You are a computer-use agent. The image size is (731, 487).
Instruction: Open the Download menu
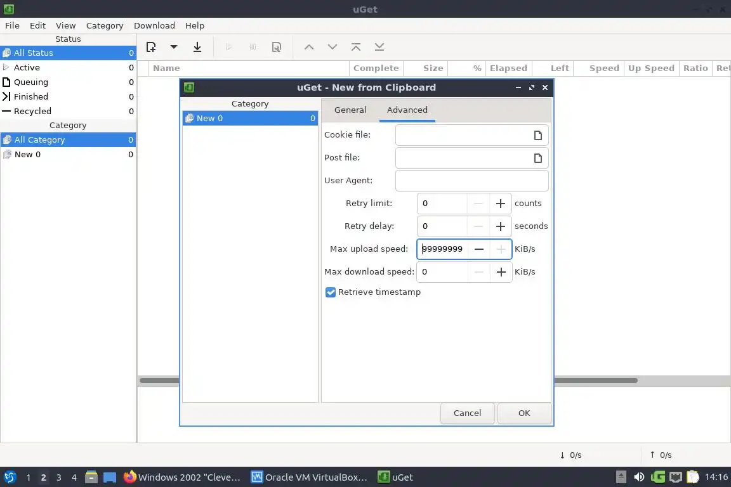(154, 25)
